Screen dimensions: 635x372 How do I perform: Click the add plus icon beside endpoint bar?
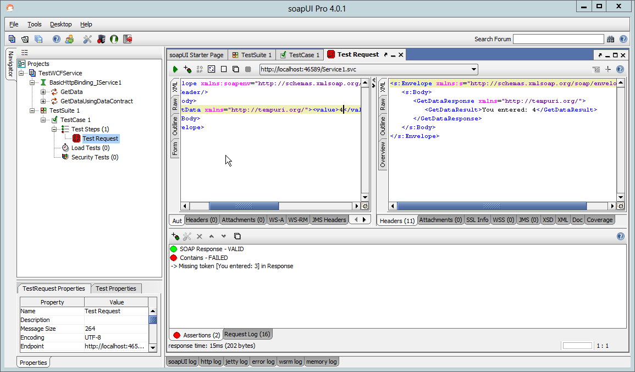click(x=608, y=69)
